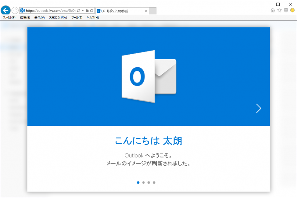Click the Outlook logo image
This screenshot has height=198, width=297.
click(149, 76)
